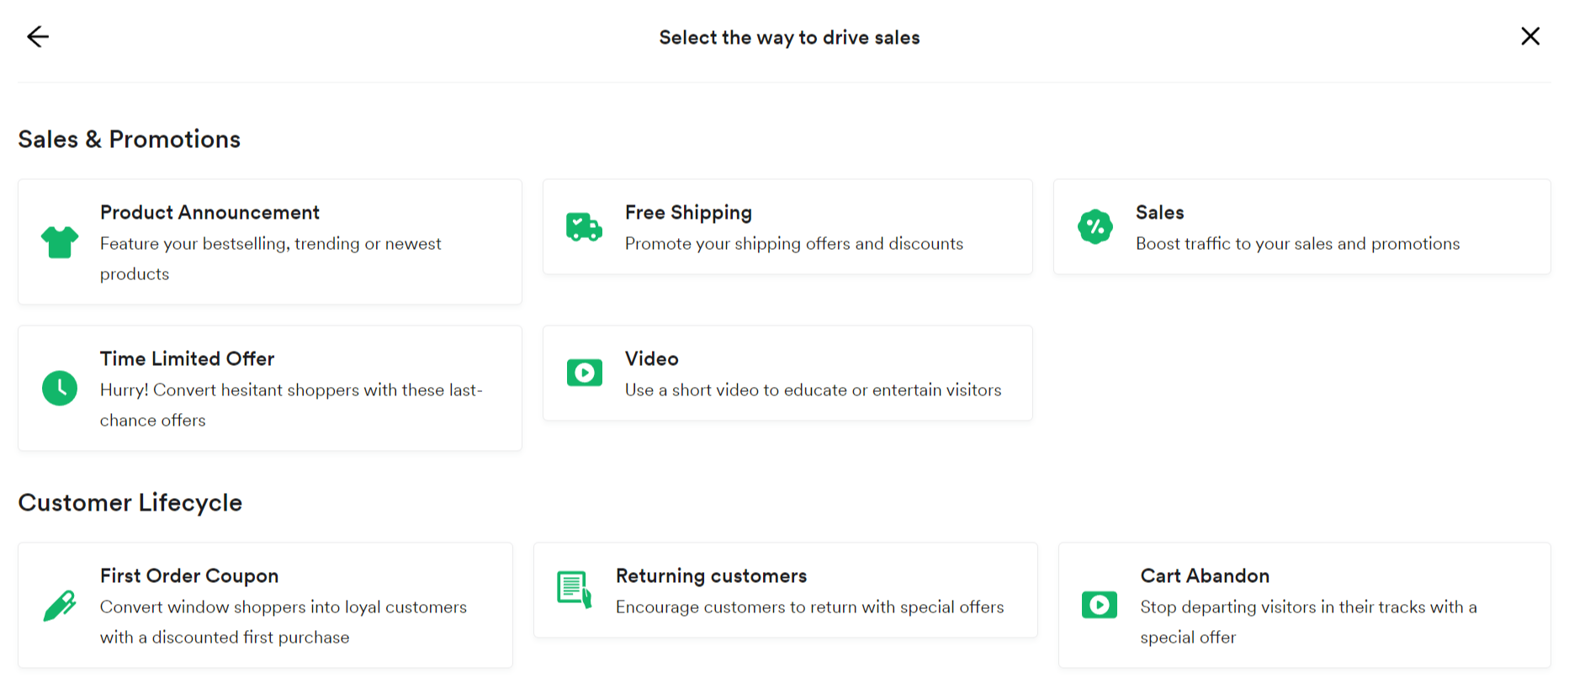This screenshot has height=678, width=1569.
Task: Select the Product Announcement title
Action: [209, 212]
